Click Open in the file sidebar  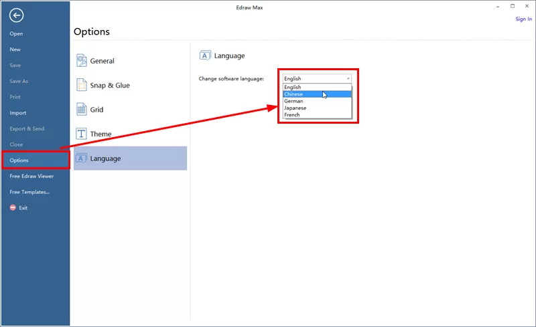point(16,33)
